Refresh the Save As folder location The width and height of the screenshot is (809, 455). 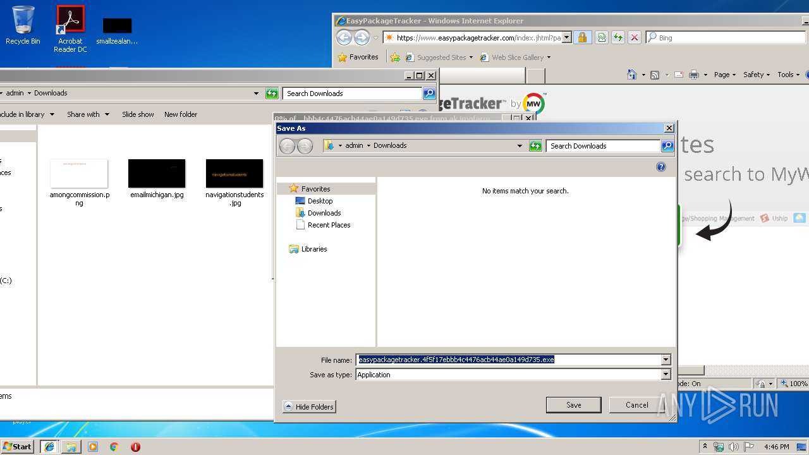click(x=535, y=146)
